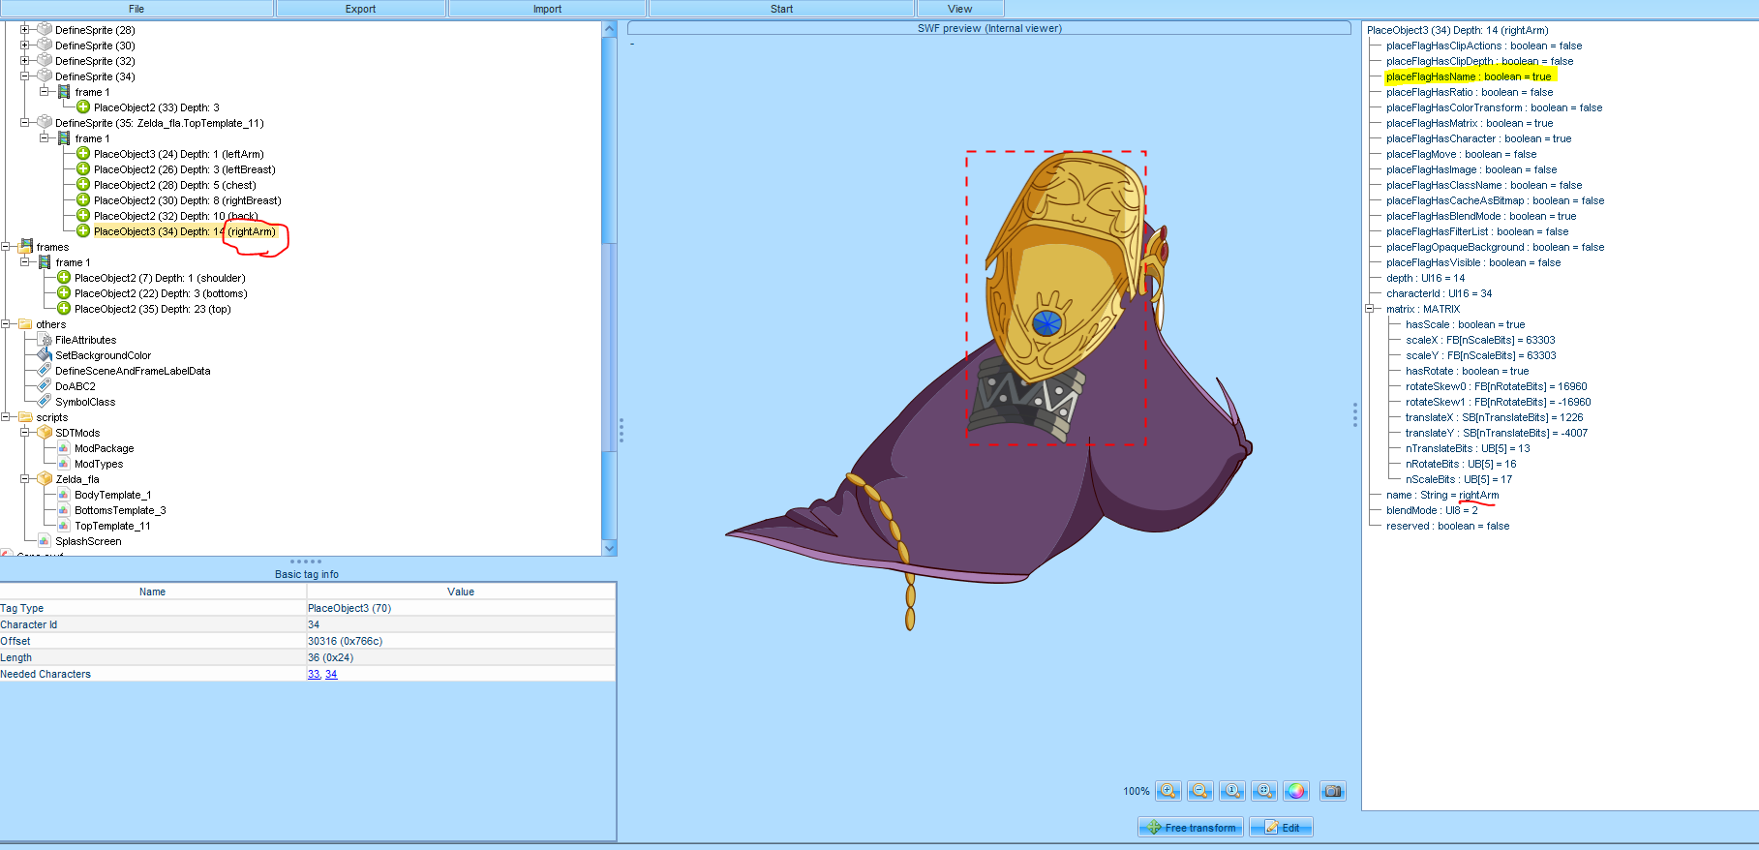Open the background color wheel picker

[1296, 791]
